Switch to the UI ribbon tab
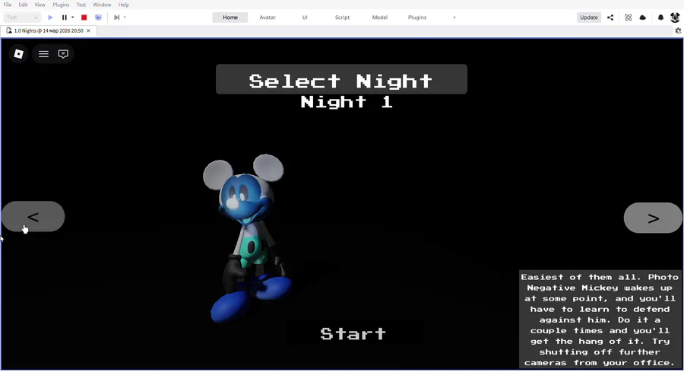The image size is (684, 385). [305, 17]
